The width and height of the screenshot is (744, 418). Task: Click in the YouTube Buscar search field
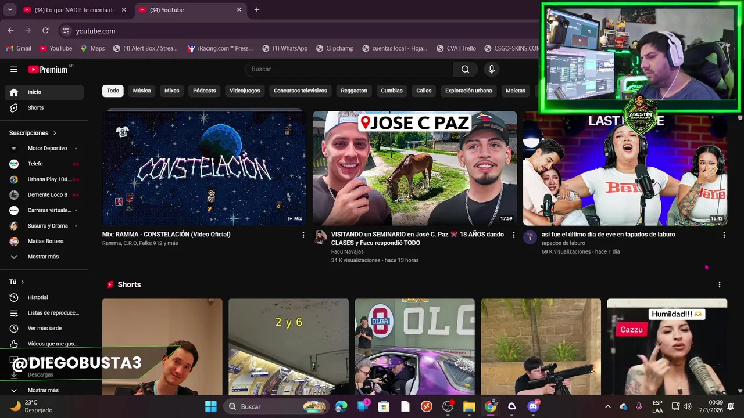point(349,69)
